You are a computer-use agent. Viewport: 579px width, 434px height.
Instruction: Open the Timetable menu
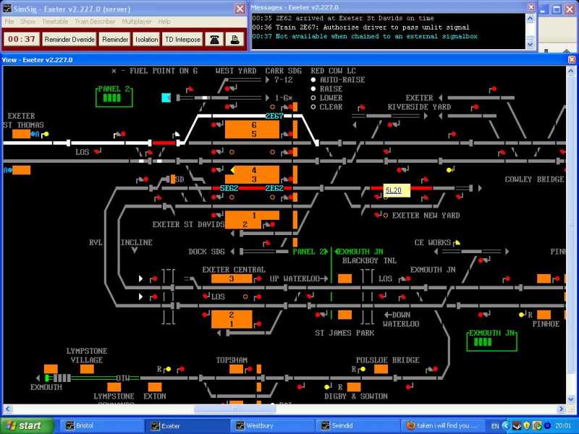55,22
